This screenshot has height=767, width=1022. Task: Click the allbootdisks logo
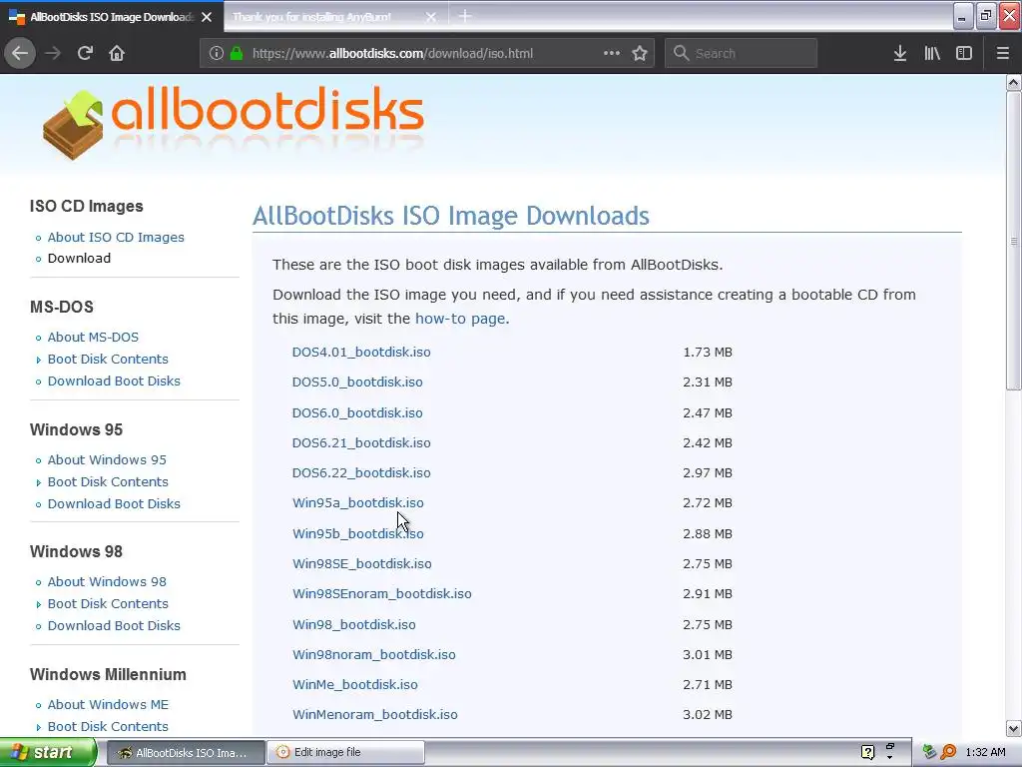pyautogui.click(x=234, y=124)
